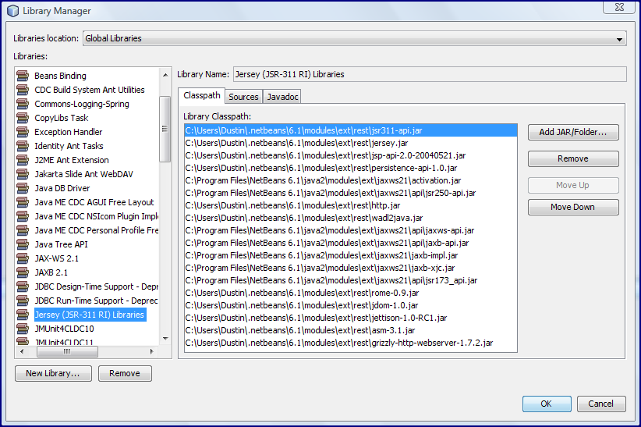Click the Jersey (JSR-311 RI) Libraries icon

23,315
